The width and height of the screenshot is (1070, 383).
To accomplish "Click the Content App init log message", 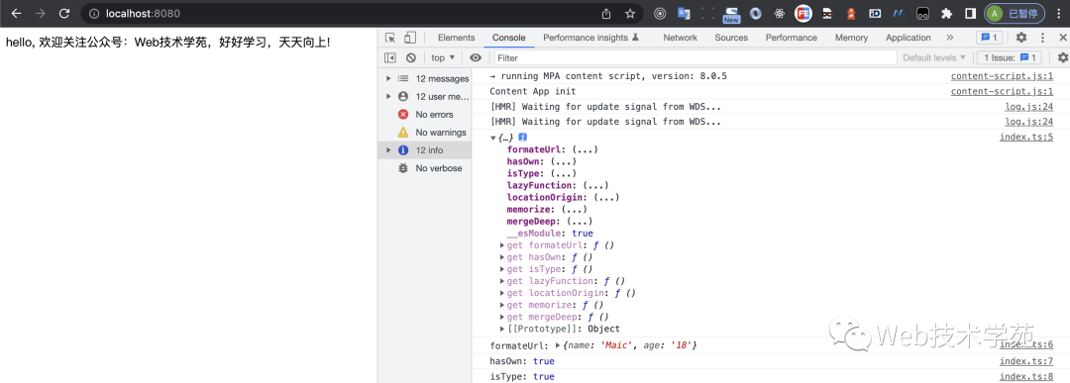I will (533, 91).
